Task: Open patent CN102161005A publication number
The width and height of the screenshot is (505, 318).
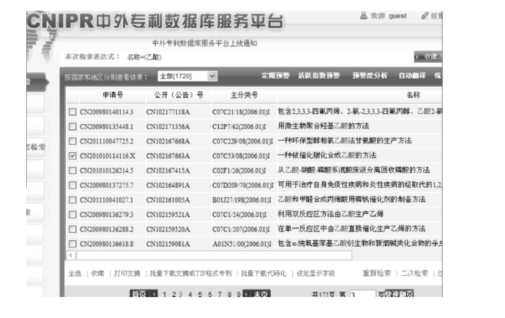Action: coord(168,200)
